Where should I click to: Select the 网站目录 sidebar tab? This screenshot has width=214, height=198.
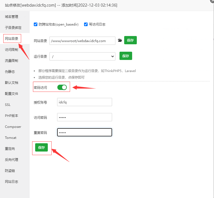[x=12, y=39]
